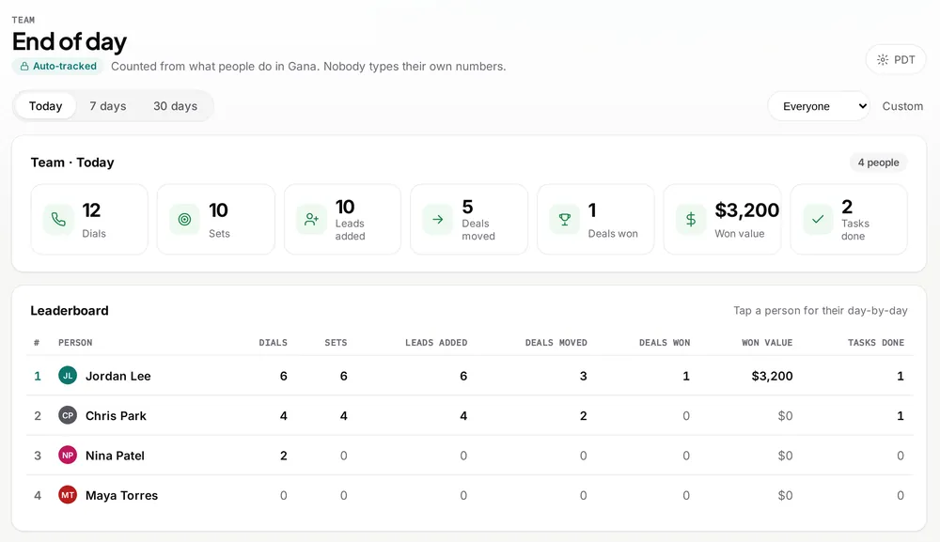The width and height of the screenshot is (940, 542).
Task: Open Maya Torres's day-by-day
Action: point(469,495)
